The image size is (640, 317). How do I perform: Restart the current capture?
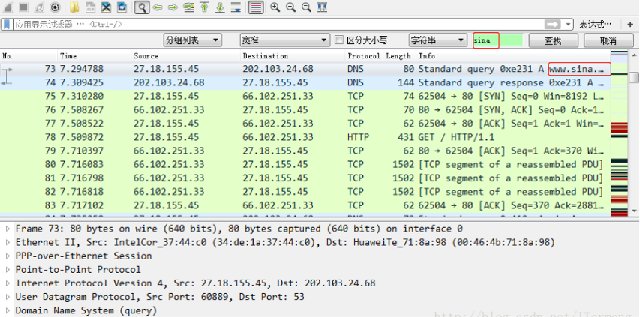coord(39,7)
